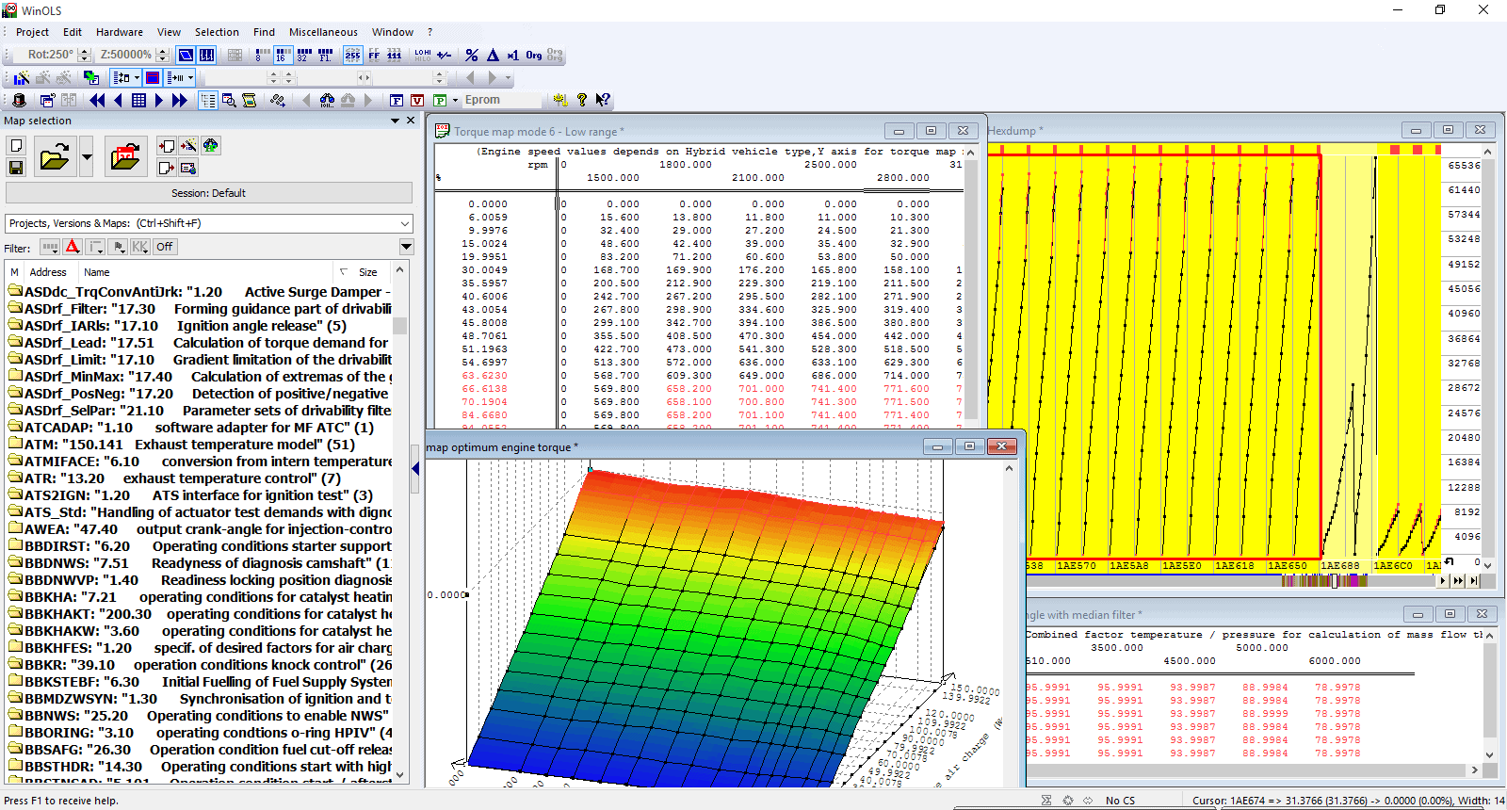Click the Session: Default button

[x=208, y=193]
